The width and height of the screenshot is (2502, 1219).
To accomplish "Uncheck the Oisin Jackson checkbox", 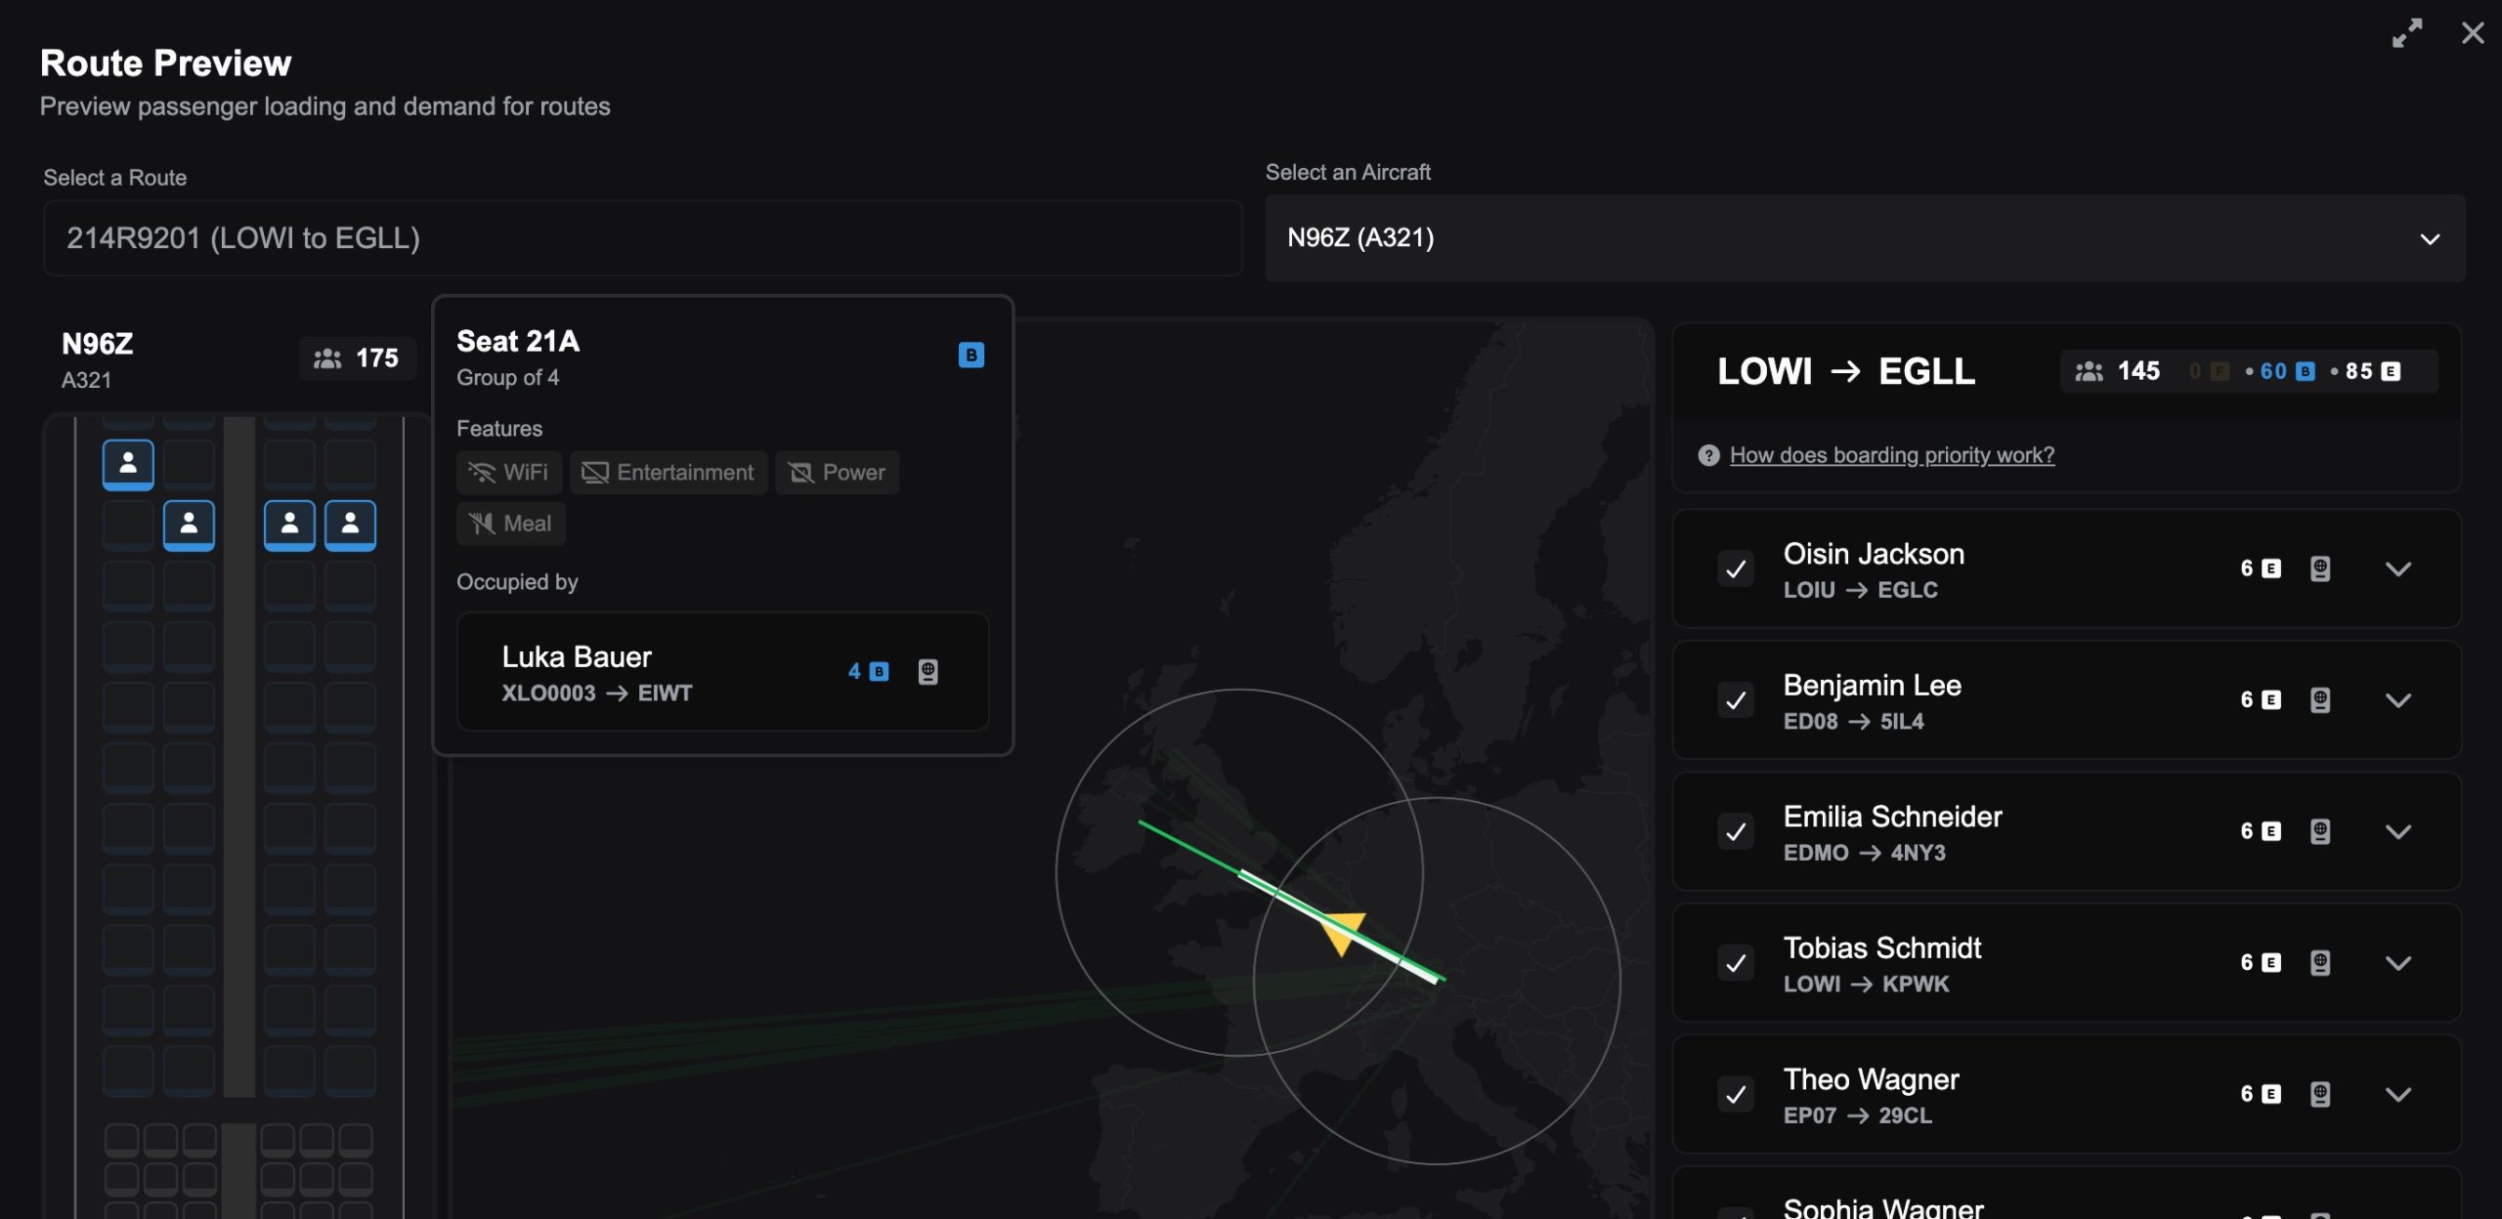I will (x=1736, y=569).
